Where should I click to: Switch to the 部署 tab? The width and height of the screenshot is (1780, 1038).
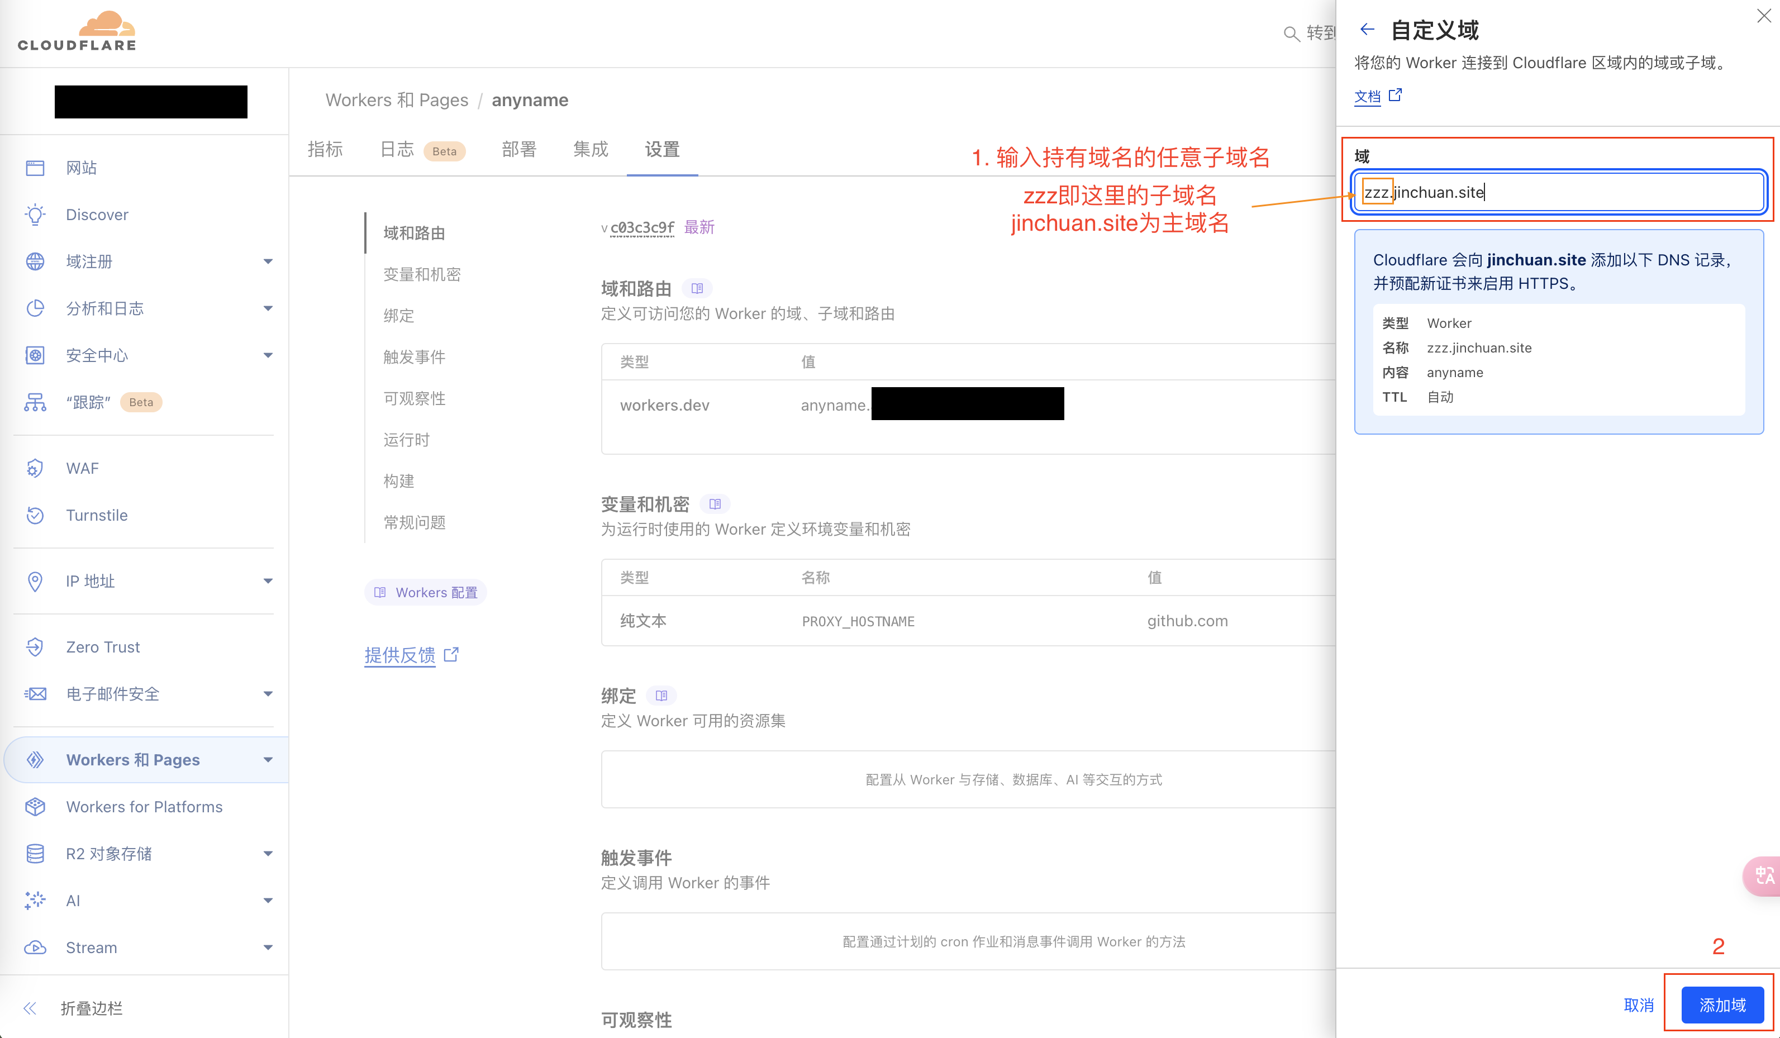click(519, 149)
